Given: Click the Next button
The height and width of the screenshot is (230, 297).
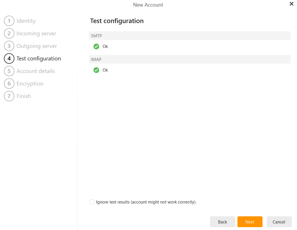Looking at the screenshot, I should coord(250,222).
